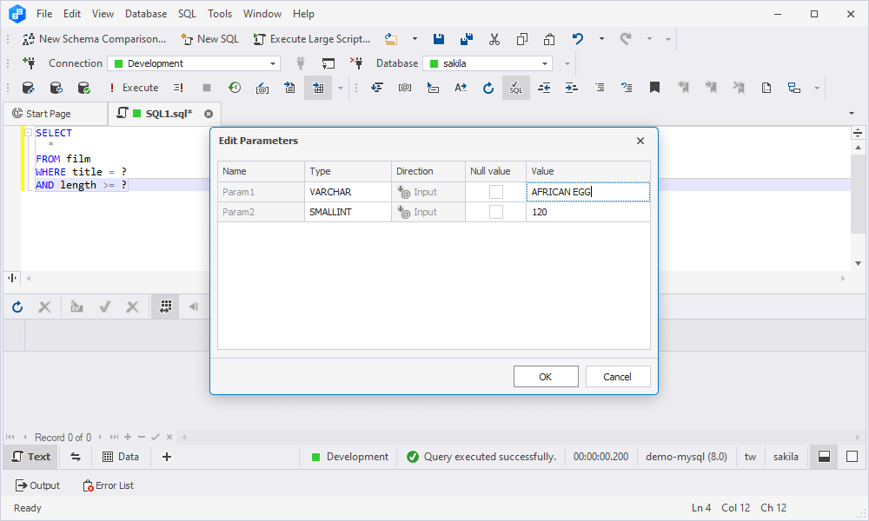Check Null value for Param2

point(496,212)
